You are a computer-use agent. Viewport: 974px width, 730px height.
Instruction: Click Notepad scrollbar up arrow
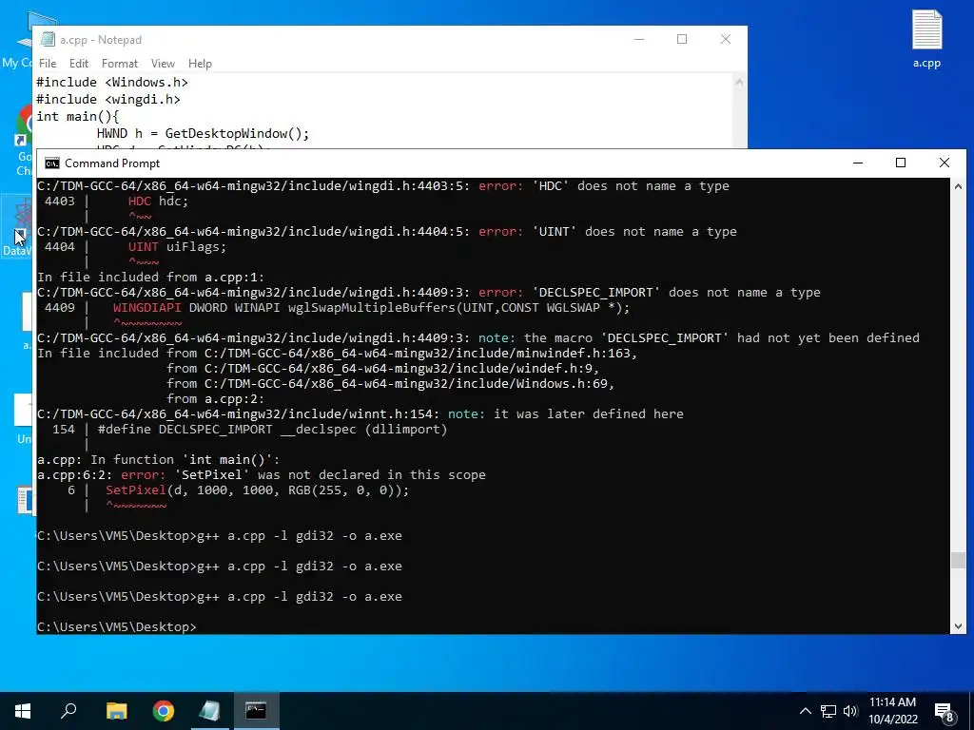click(739, 82)
